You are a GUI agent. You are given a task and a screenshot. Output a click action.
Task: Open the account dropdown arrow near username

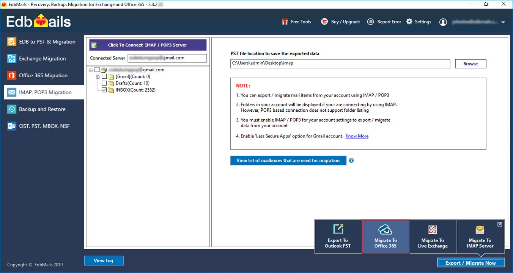503,22
